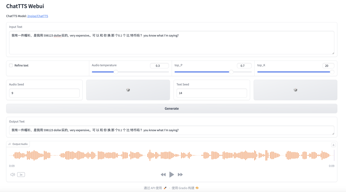Screen dimensions: 346x192
Task: Click the output audio waveform
Action: pyautogui.click(x=171, y=155)
